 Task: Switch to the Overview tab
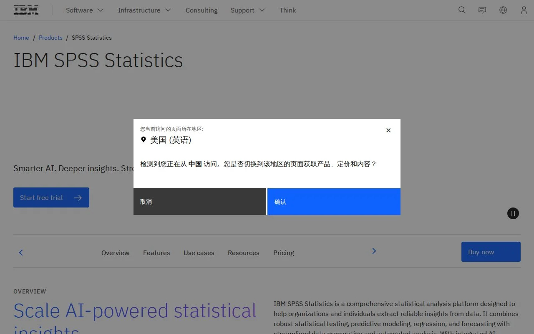pyautogui.click(x=115, y=253)
